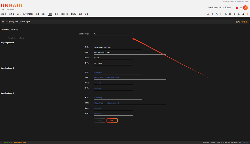Open the web terminal icon

coord(221,14)
